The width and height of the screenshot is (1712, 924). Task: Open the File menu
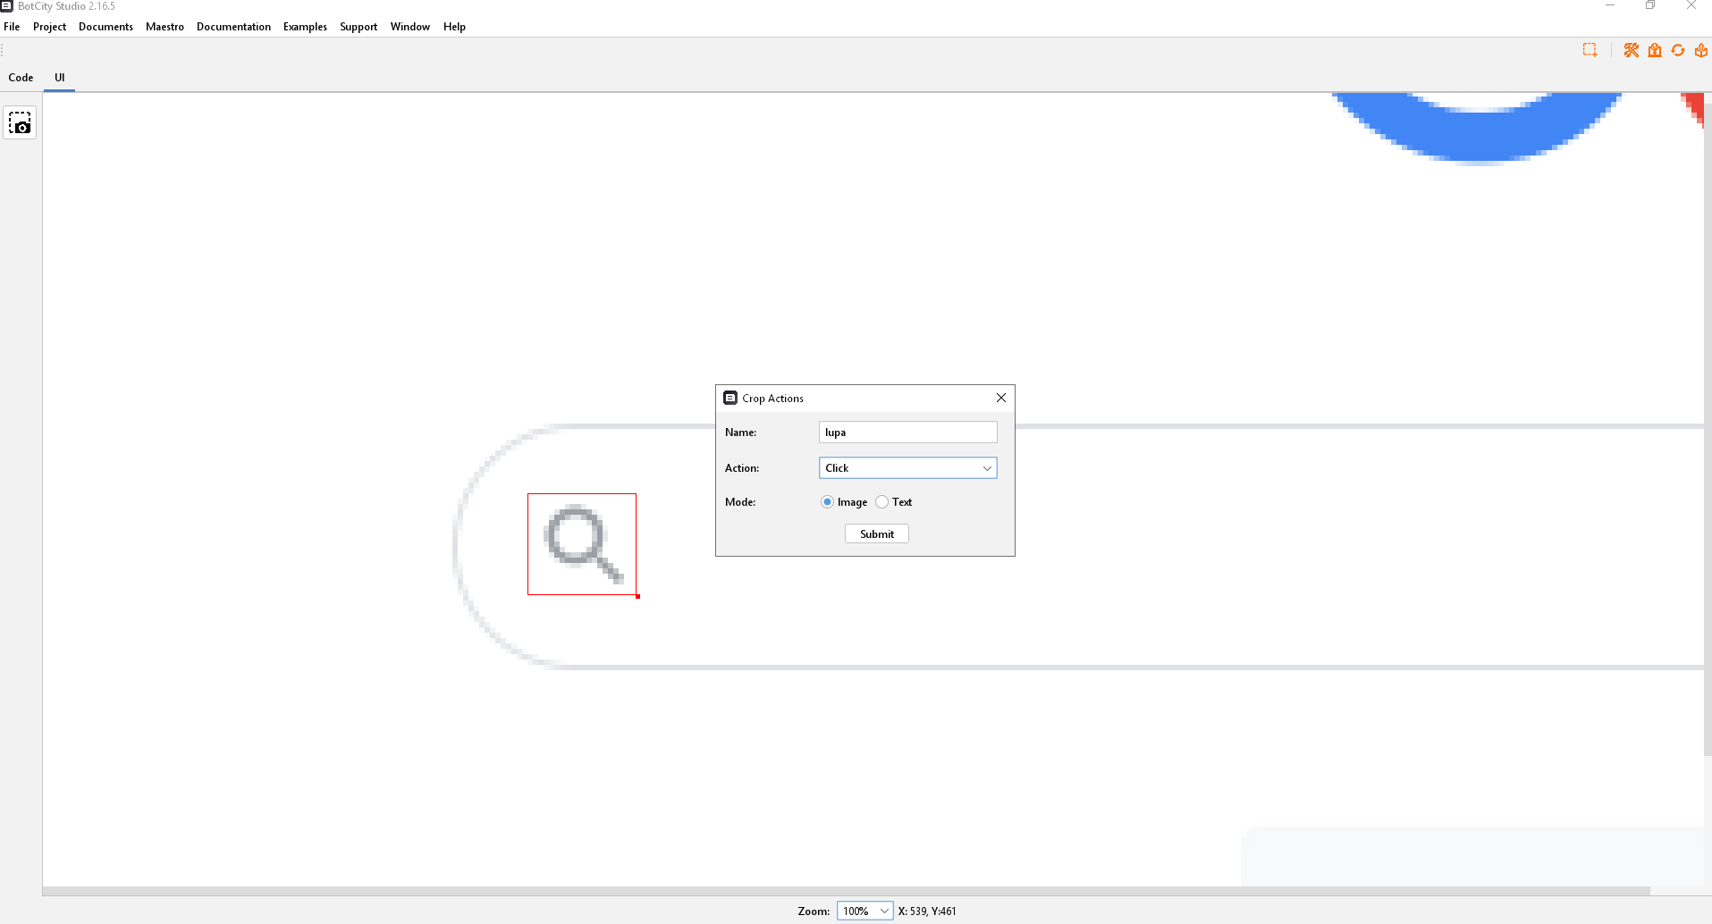(x=12, y=27)
